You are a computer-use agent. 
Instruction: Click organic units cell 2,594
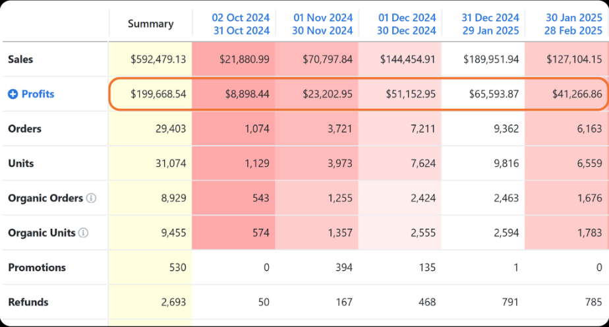pos(506,233)
